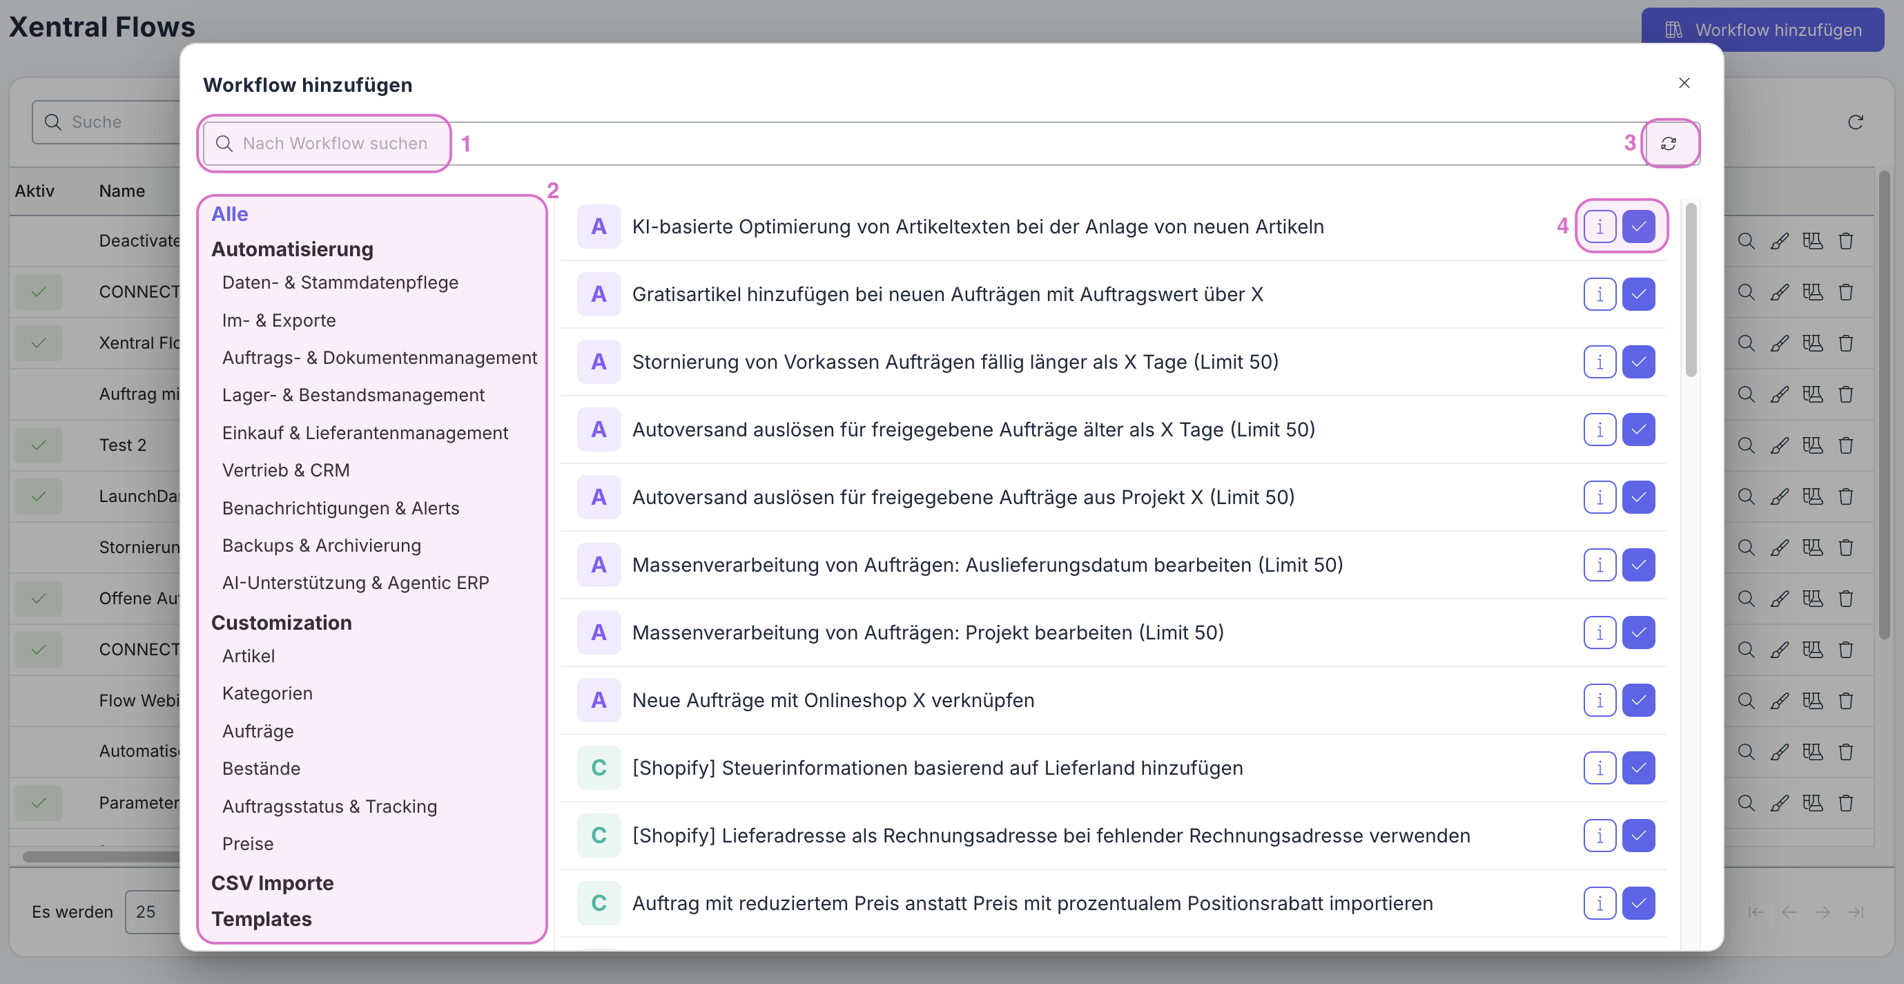Image resolution: width=1904 pixels, height=984 pixels.
Task: Filter by Kategorien under Customization
Action: [x=267, y=693]
